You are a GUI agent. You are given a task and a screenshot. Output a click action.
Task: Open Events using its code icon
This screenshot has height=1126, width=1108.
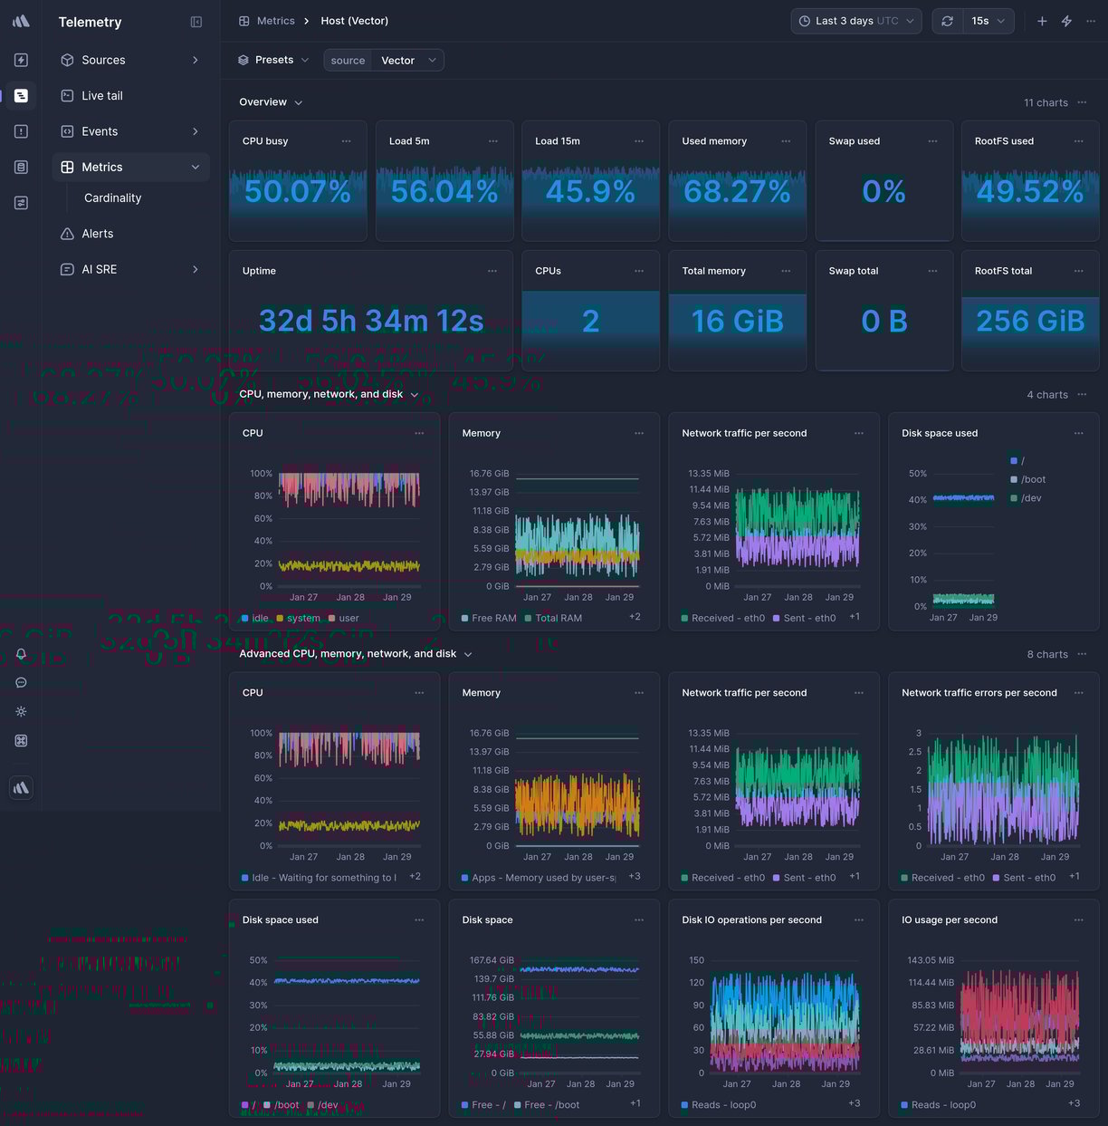[x=67, y=131]
